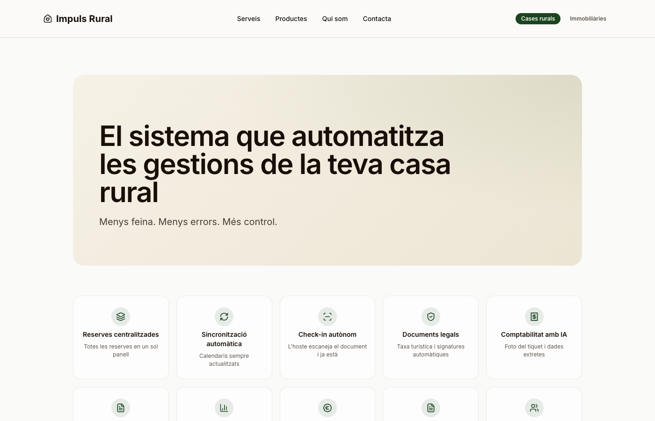Click the Impuls Rural house logo icon
Image resolution: width=655 pixels, height=421 pixels.
pyautogui.click(x=48, y=19)
